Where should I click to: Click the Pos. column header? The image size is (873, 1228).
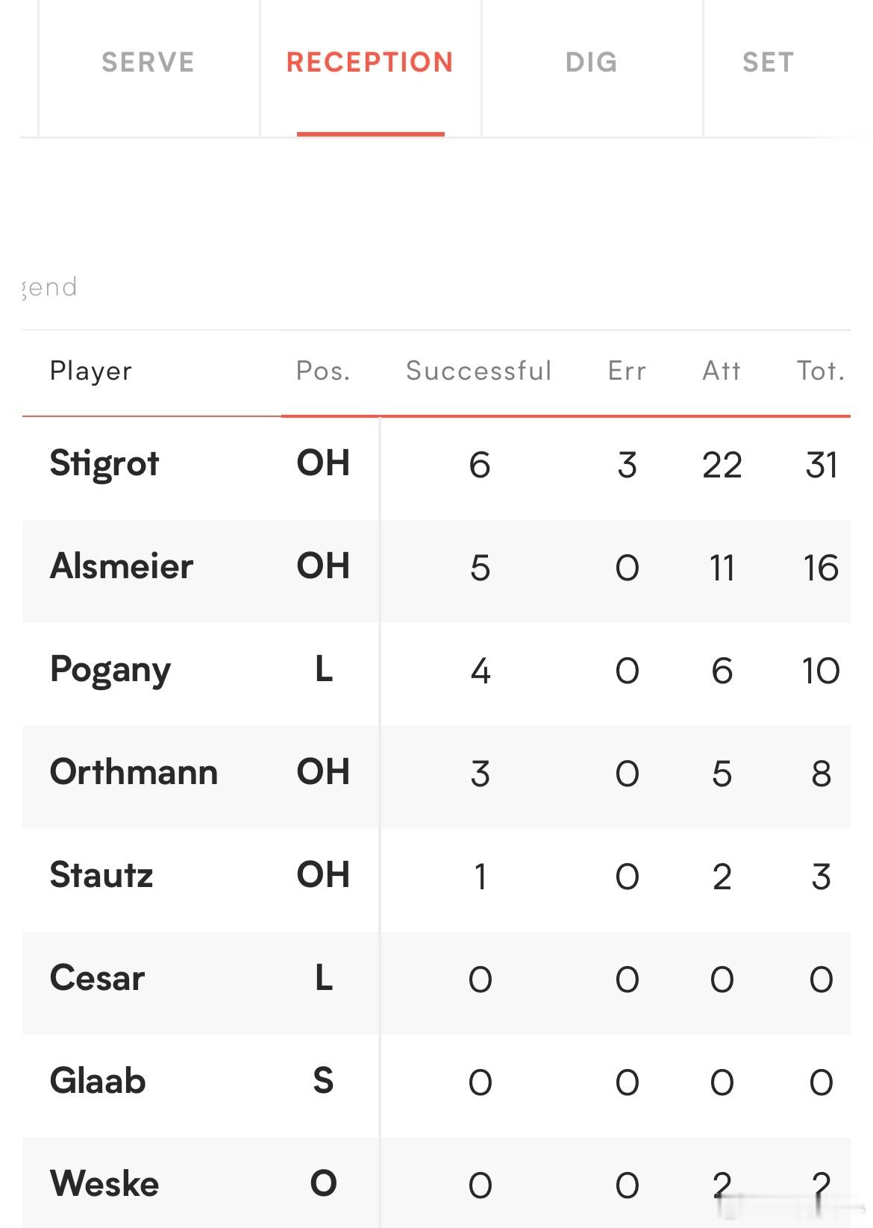click(323, 371)
